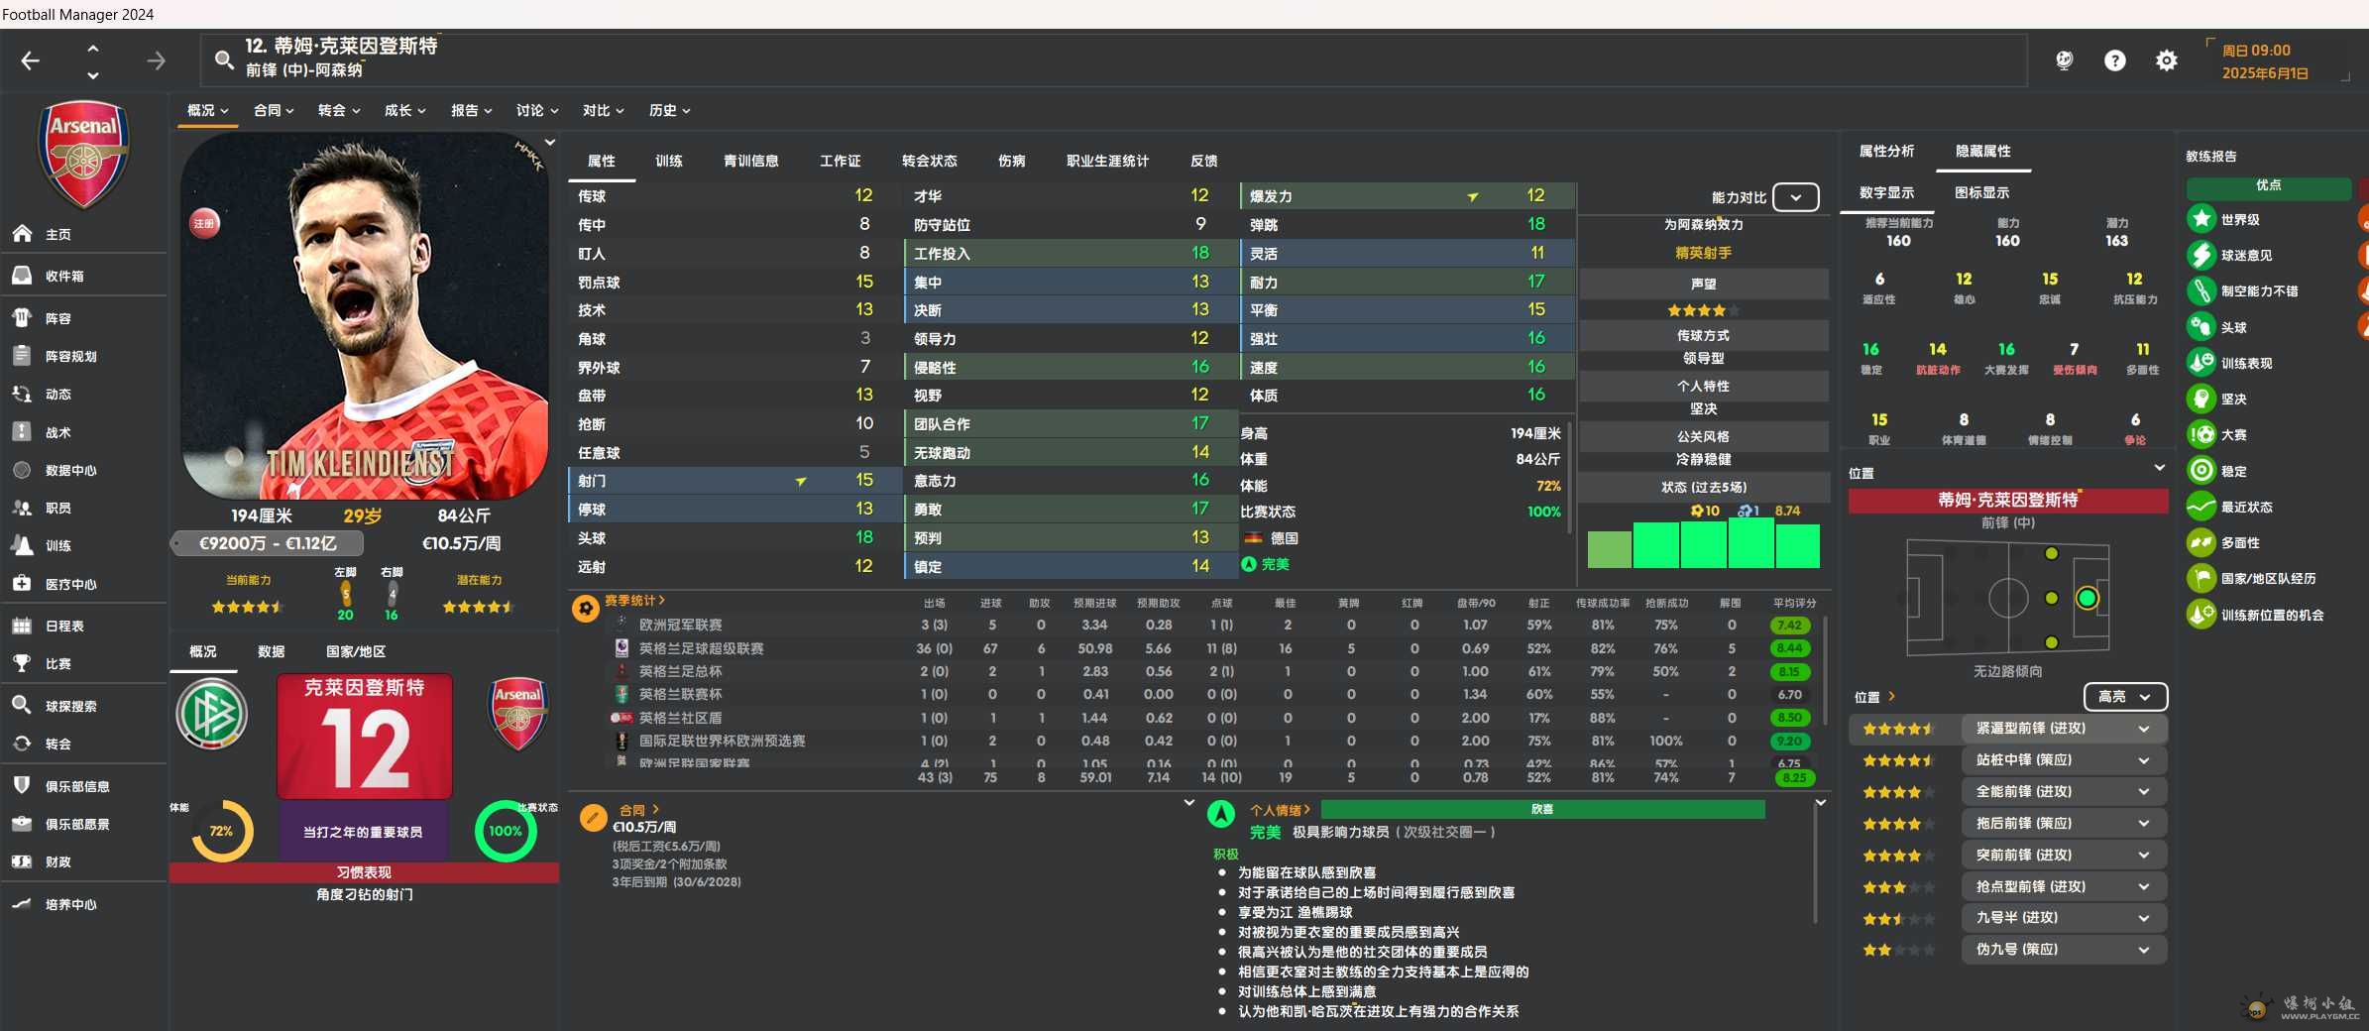
Task: Open the 个人情绪 link
Action: tap(1280, 810)
